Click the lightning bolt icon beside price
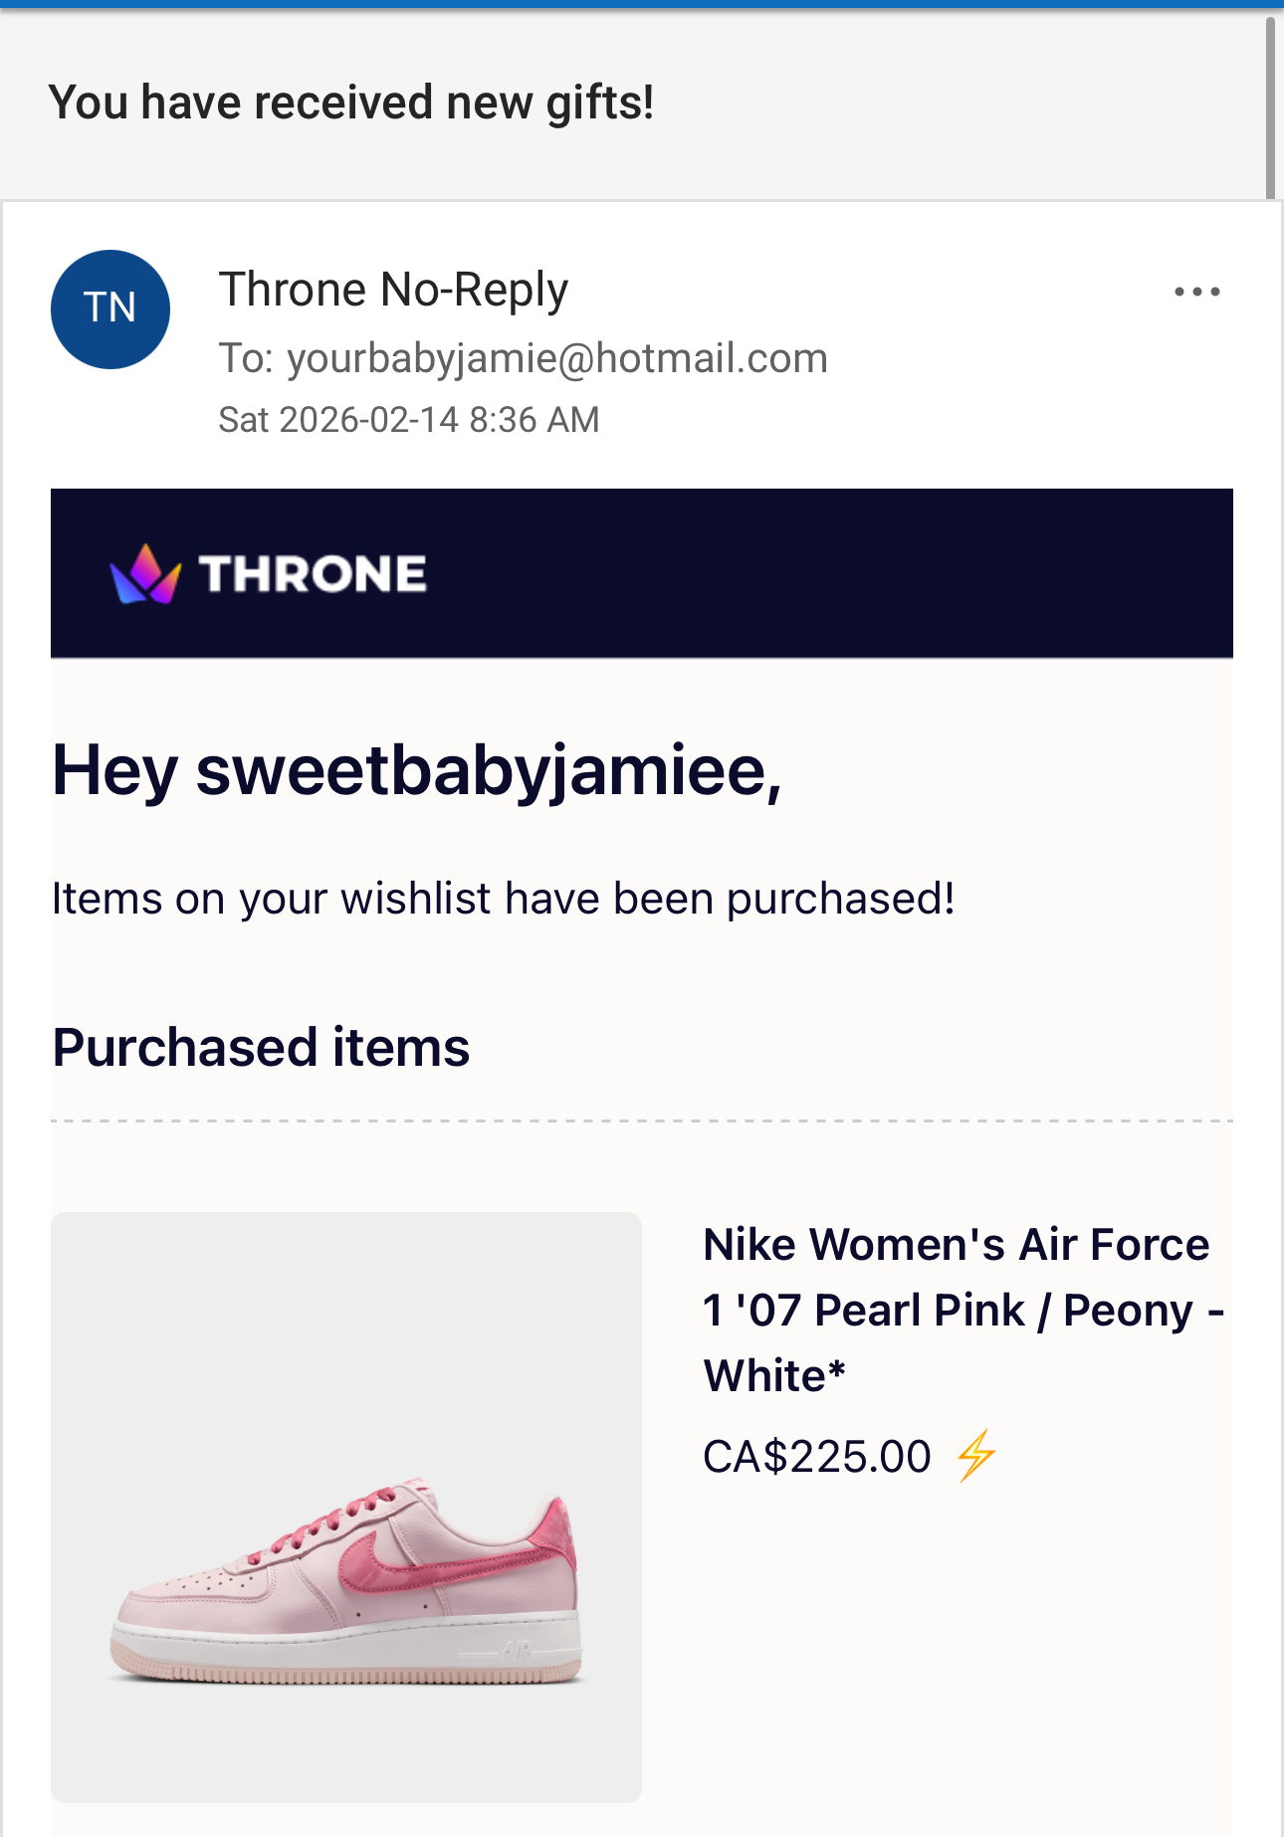 (976, 1456)
